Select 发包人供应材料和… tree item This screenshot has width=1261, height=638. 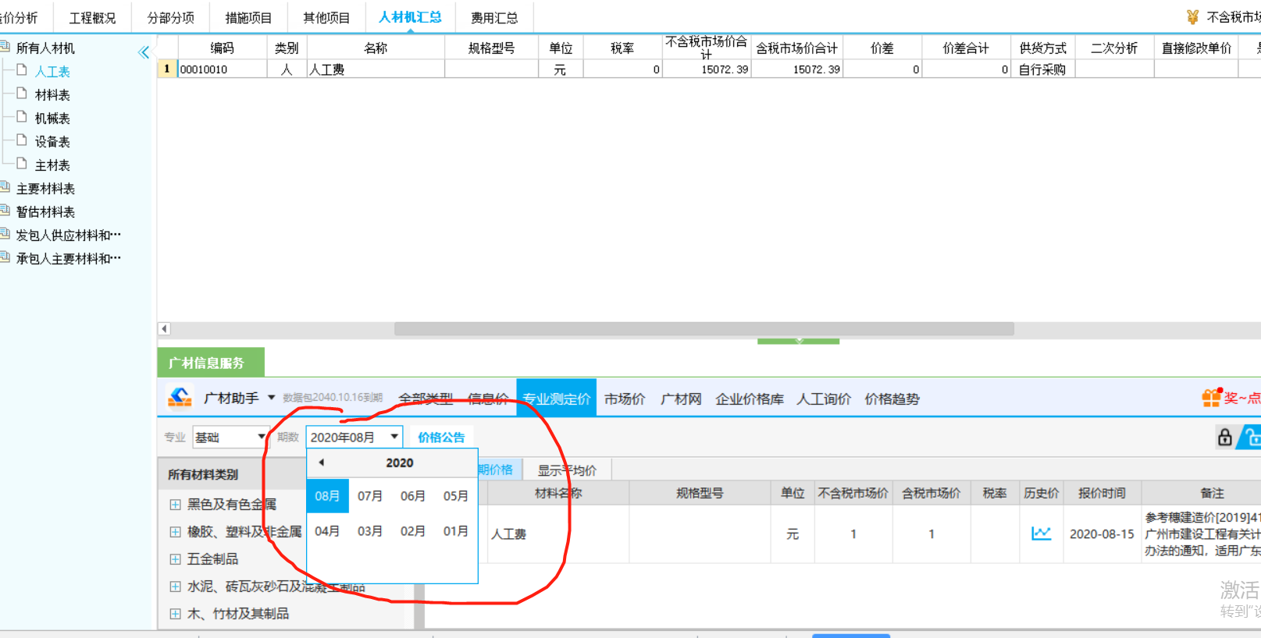click(x=69, y=235)
